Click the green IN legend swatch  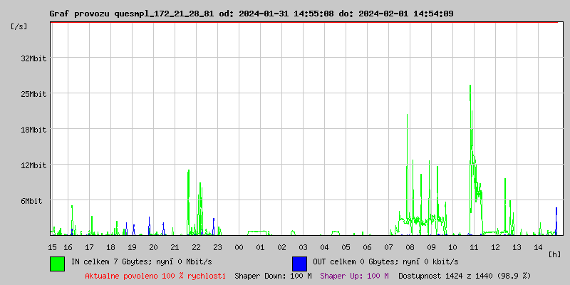coord(57,263)
